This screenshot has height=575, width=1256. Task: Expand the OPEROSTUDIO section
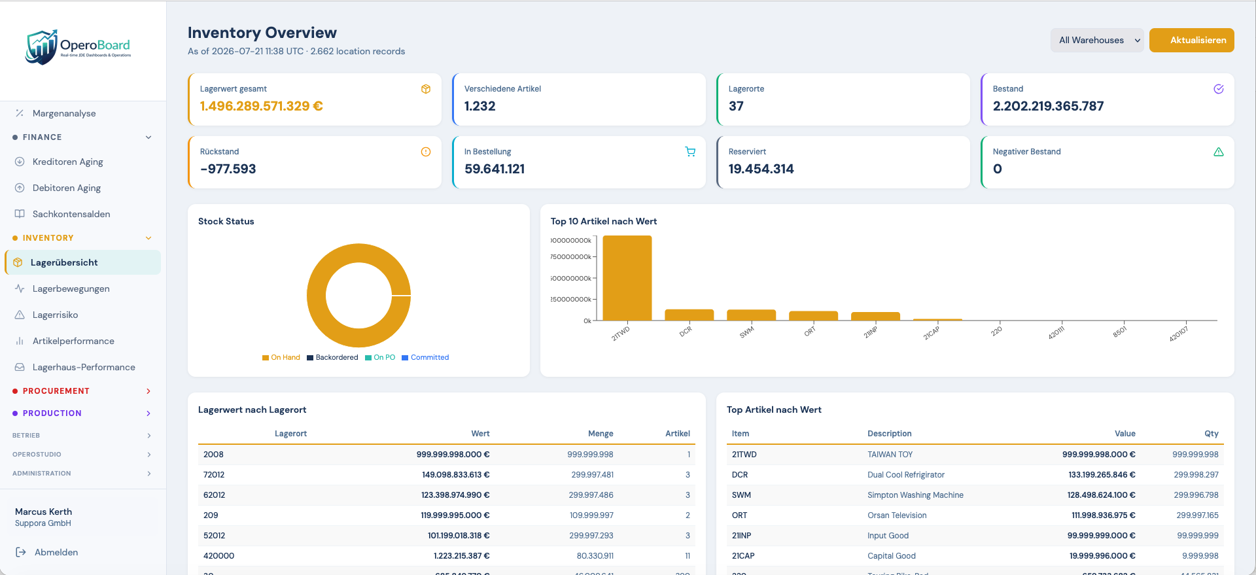(82, 455)
